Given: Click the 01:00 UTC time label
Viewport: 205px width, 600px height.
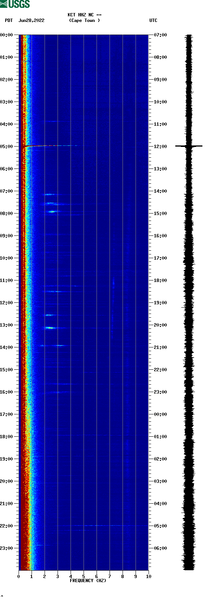Looking at the screenshot, I should (x=160, y=437).
